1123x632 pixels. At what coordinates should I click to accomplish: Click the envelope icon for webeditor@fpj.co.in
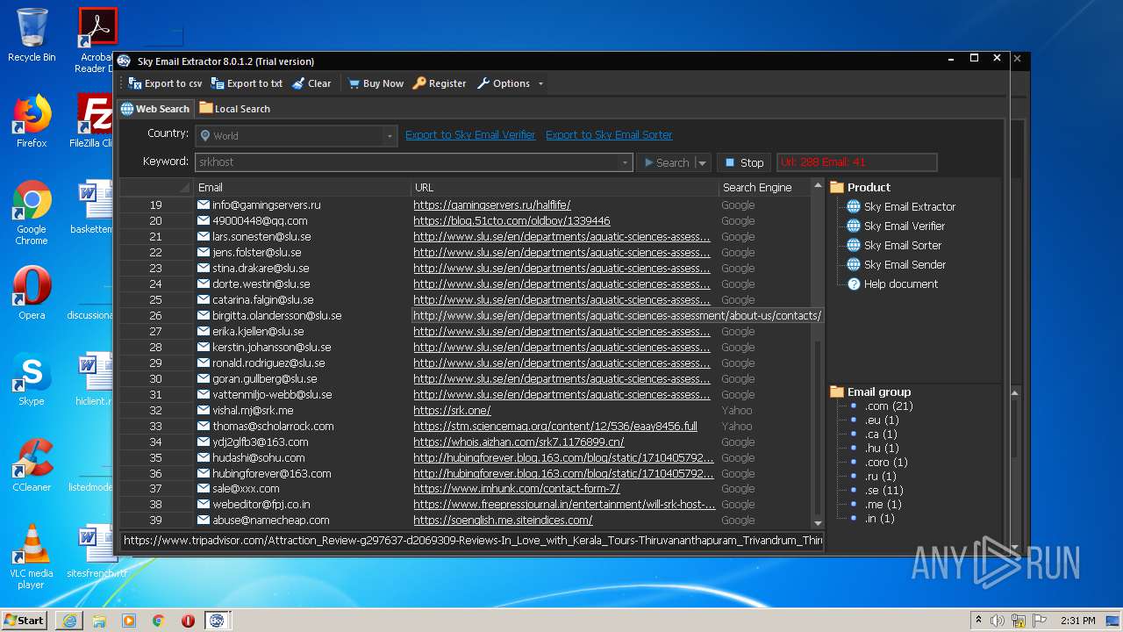point(204,505)
